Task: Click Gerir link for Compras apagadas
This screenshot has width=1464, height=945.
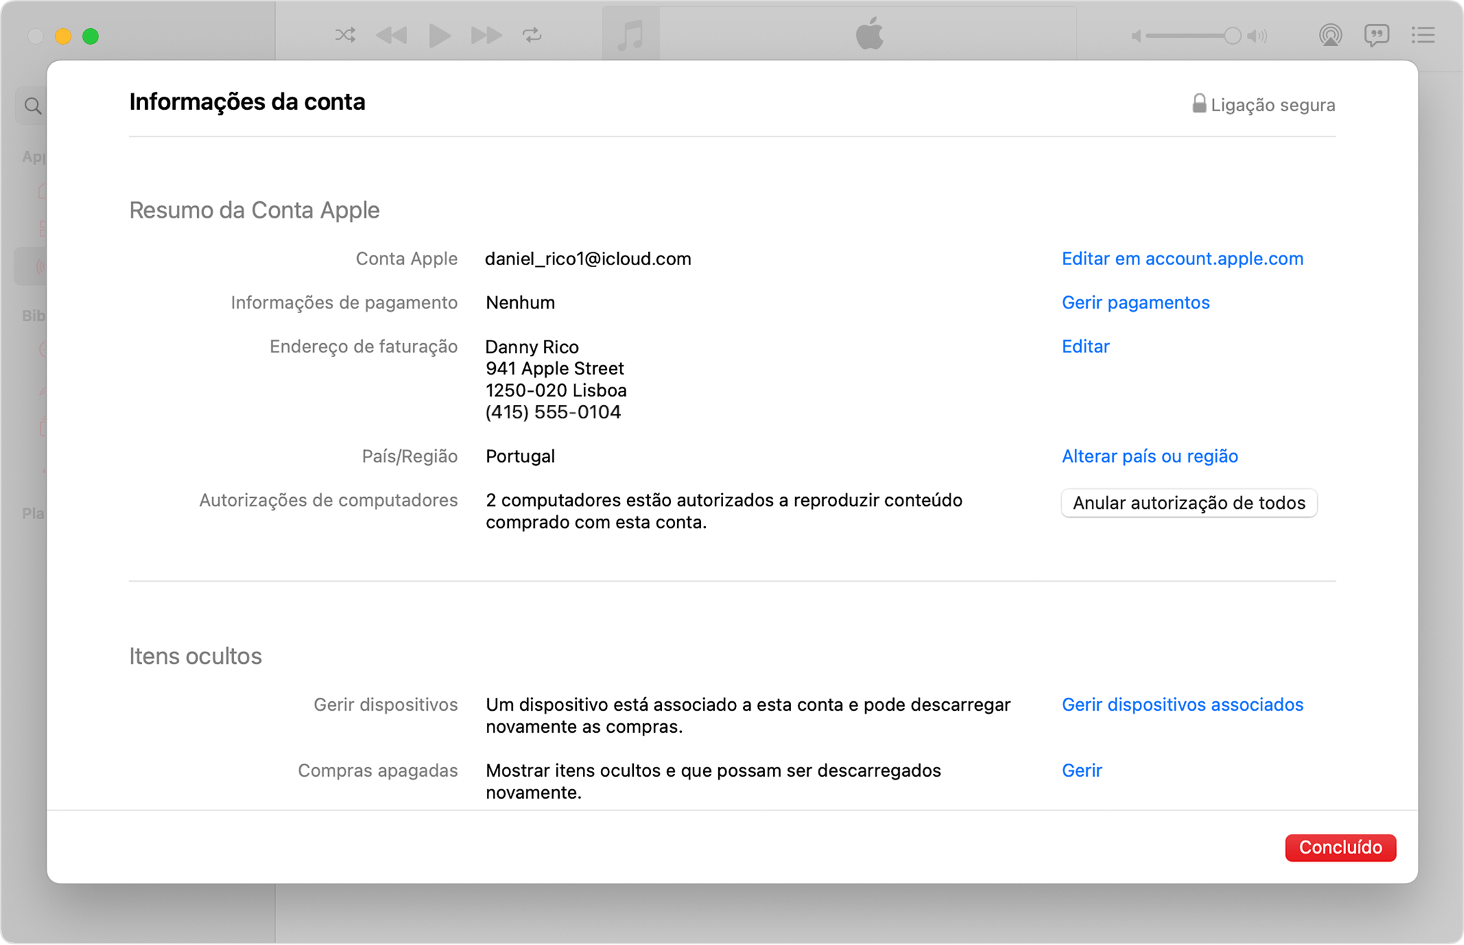Action: pyautogui.click(x=1082, y=771)
